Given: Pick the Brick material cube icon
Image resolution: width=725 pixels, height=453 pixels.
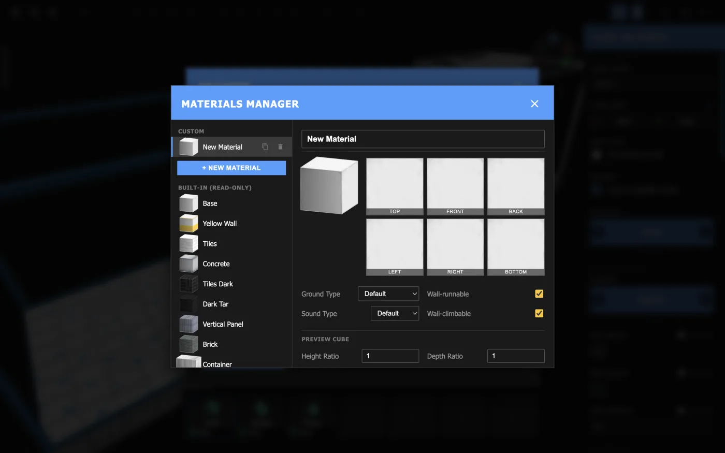Looking at the screenshot, I should pyautogui.click(x=189, y=345).
